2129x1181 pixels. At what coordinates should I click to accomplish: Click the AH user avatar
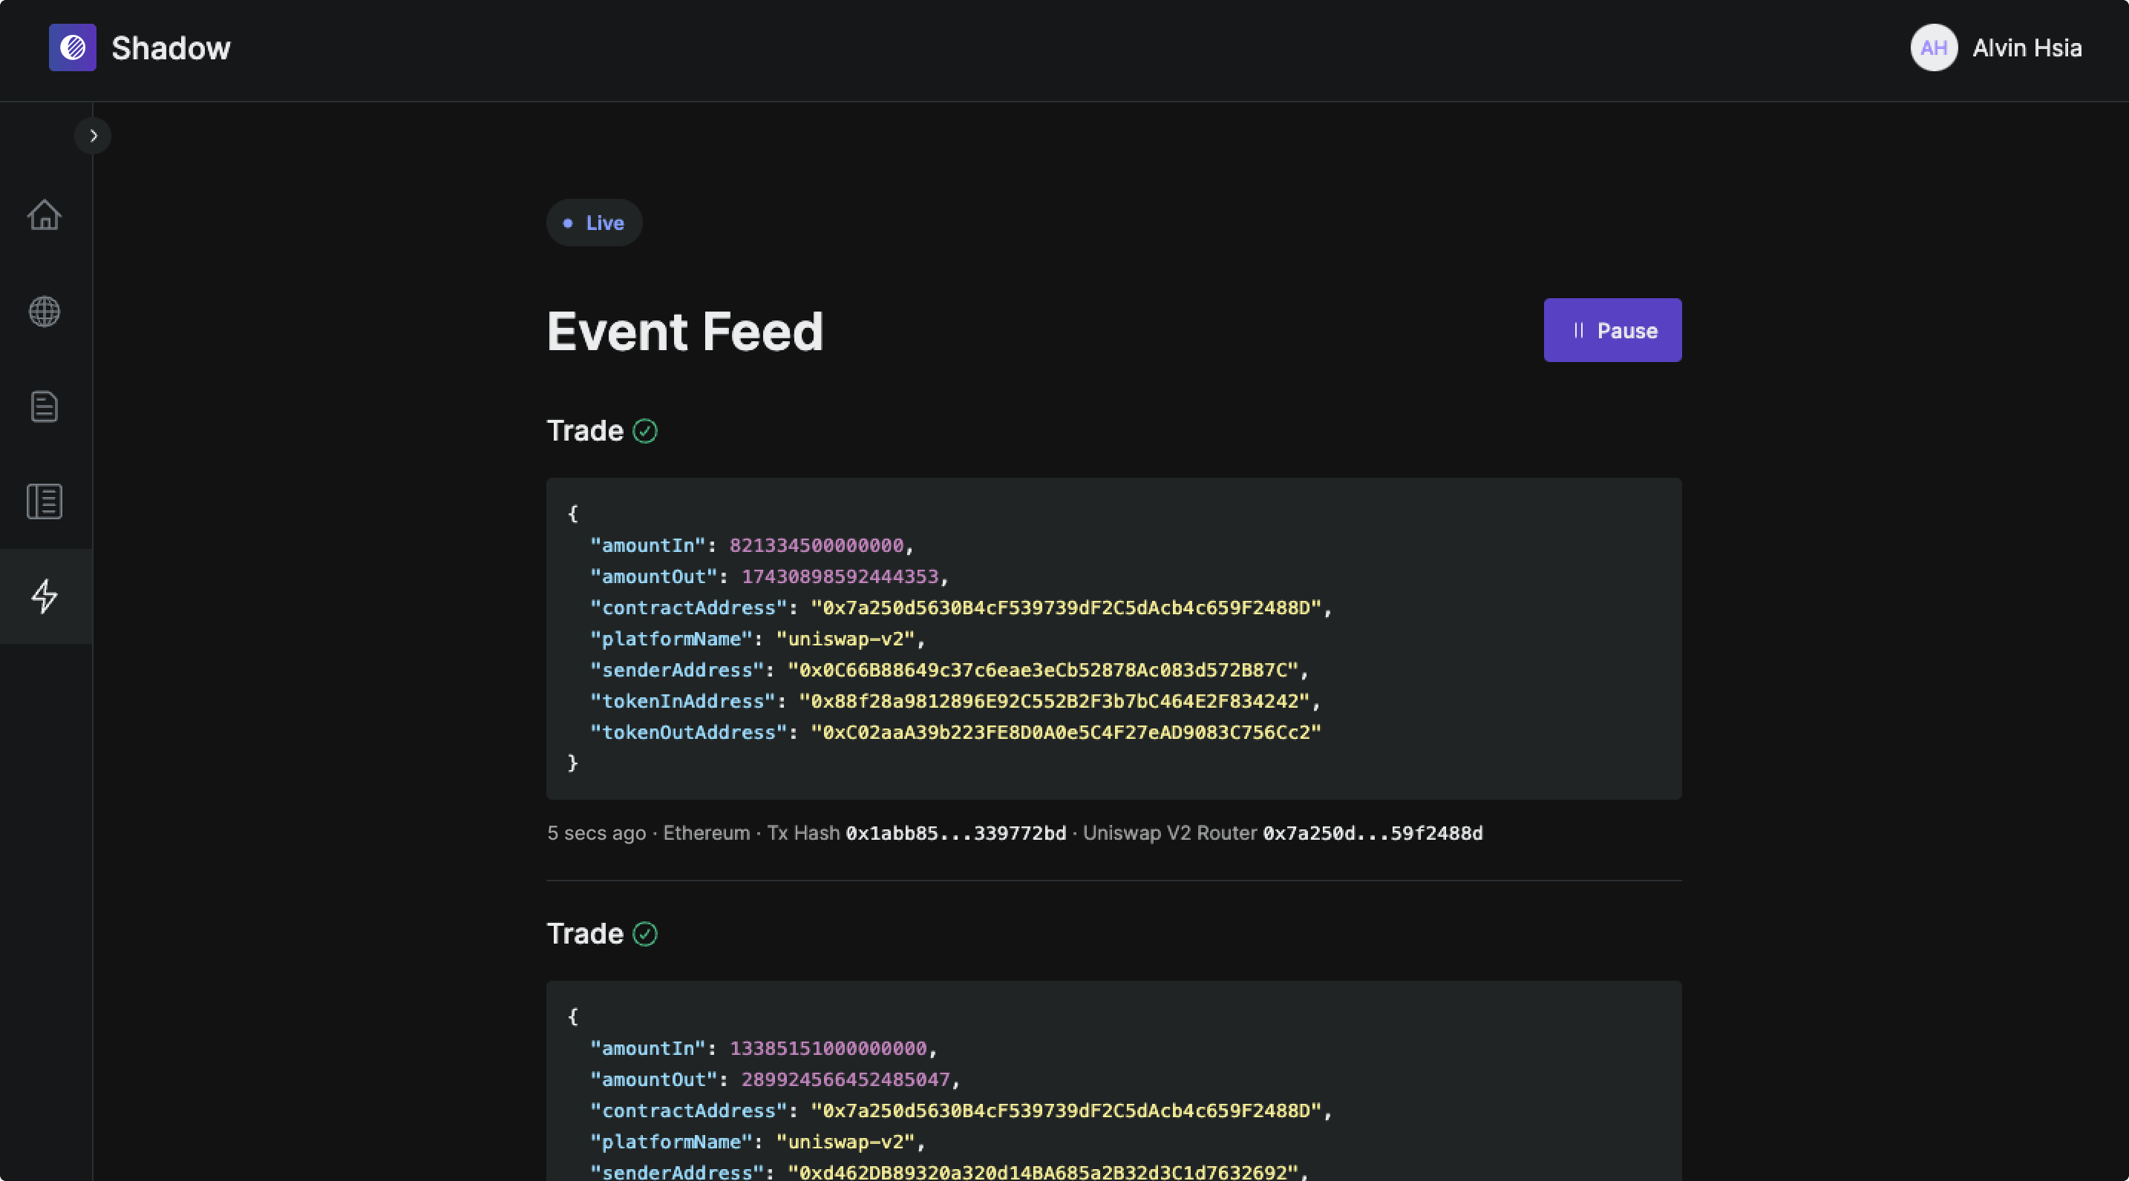(1934, 48)
